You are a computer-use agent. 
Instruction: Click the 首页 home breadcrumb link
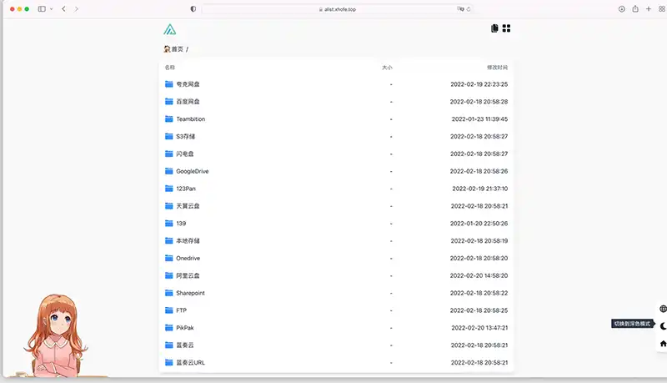tap(173, 49)
